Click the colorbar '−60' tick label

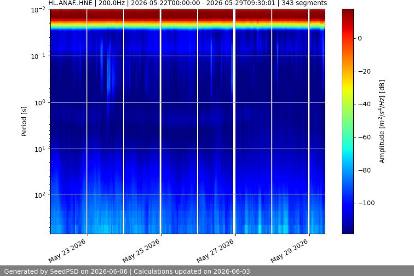(364, 138)
